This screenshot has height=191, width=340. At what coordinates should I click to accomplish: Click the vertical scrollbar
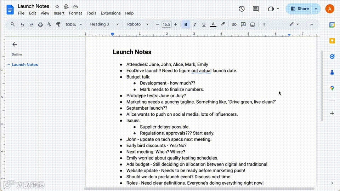(322, 86)
